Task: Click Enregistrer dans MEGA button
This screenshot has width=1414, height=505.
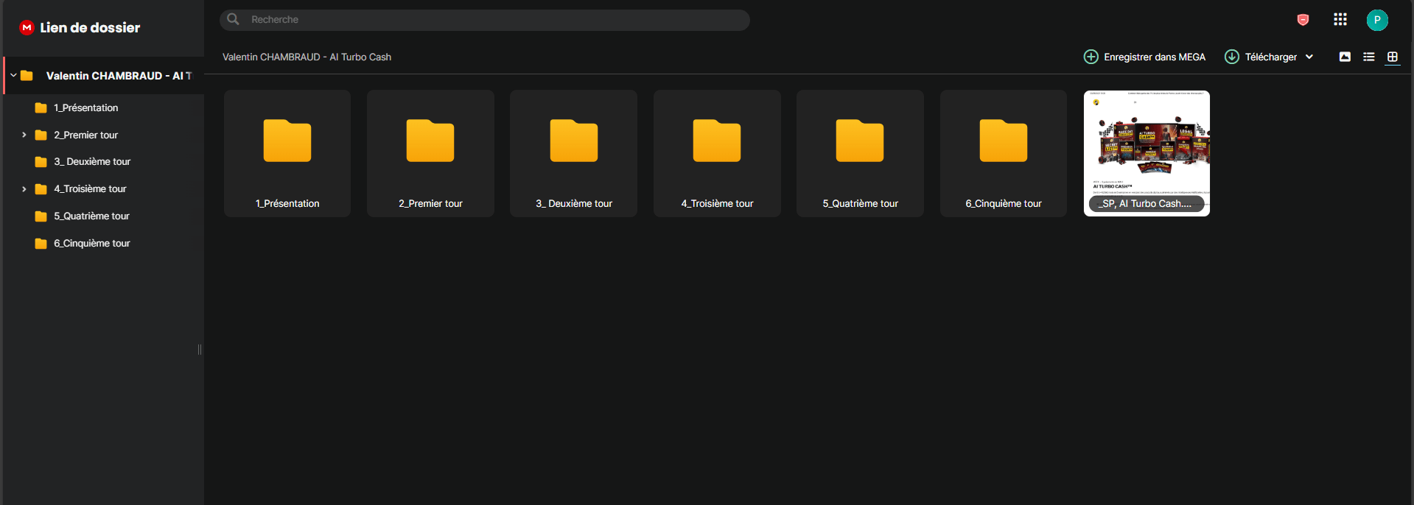Action: point(1144,57)
